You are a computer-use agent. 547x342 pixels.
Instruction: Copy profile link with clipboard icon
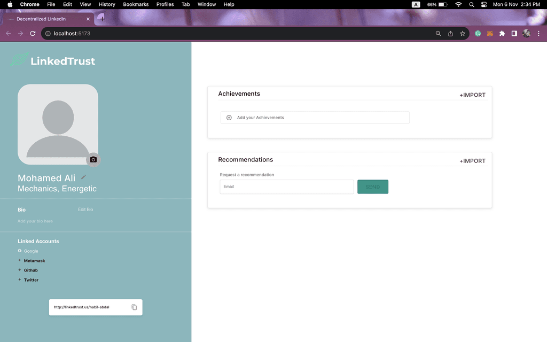click(x=134, y=307)
